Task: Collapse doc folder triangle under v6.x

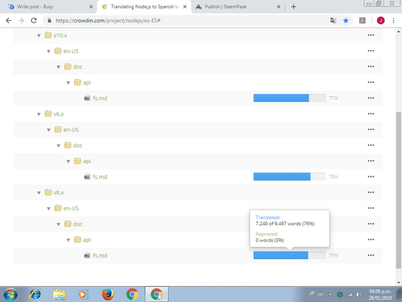Action: coord(59,146)
